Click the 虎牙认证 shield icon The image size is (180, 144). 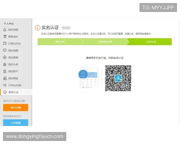click(5, 92)
